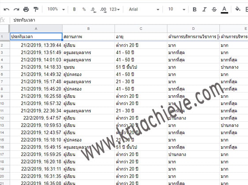This screenshot has width=248, height=185.
Task: Format as currency (฿) button
Action: coord(74,9)
